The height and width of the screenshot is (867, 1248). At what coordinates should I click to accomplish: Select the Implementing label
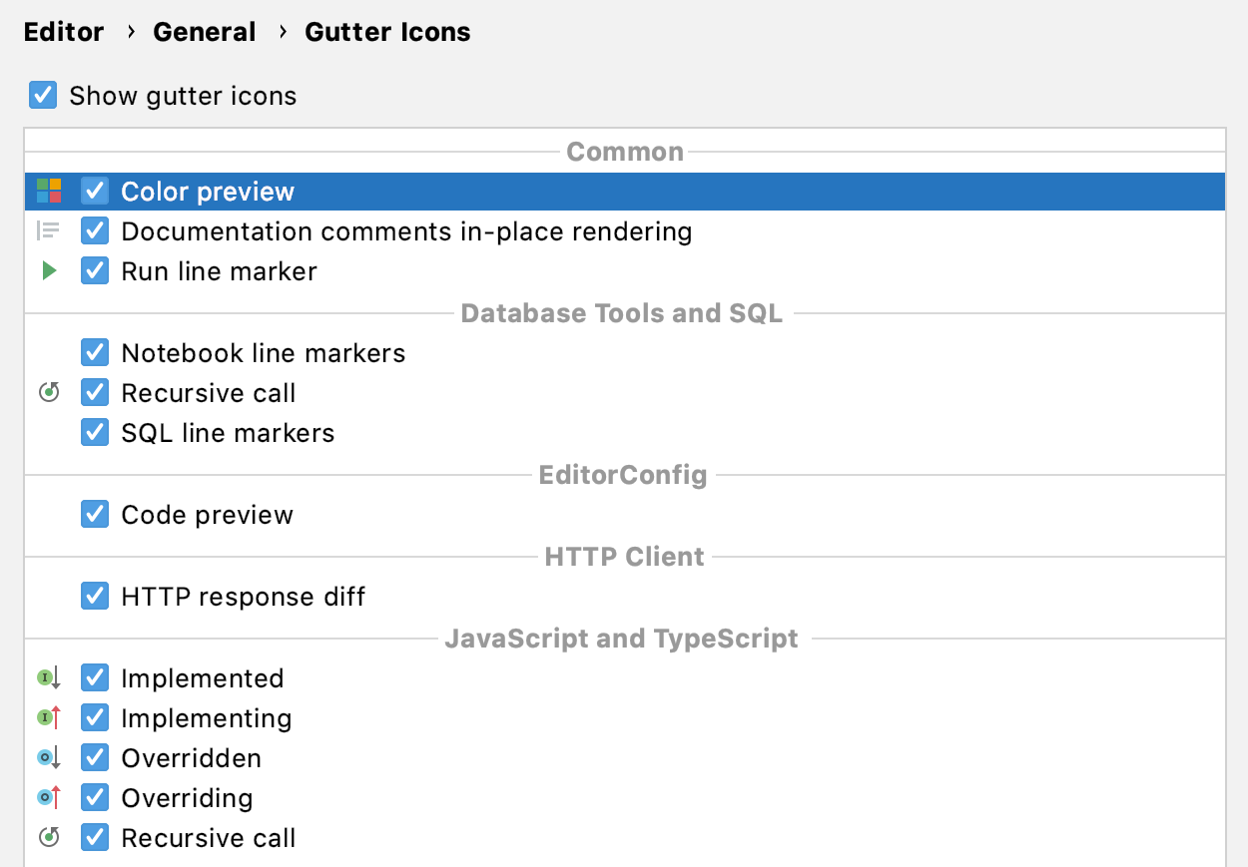207,718
